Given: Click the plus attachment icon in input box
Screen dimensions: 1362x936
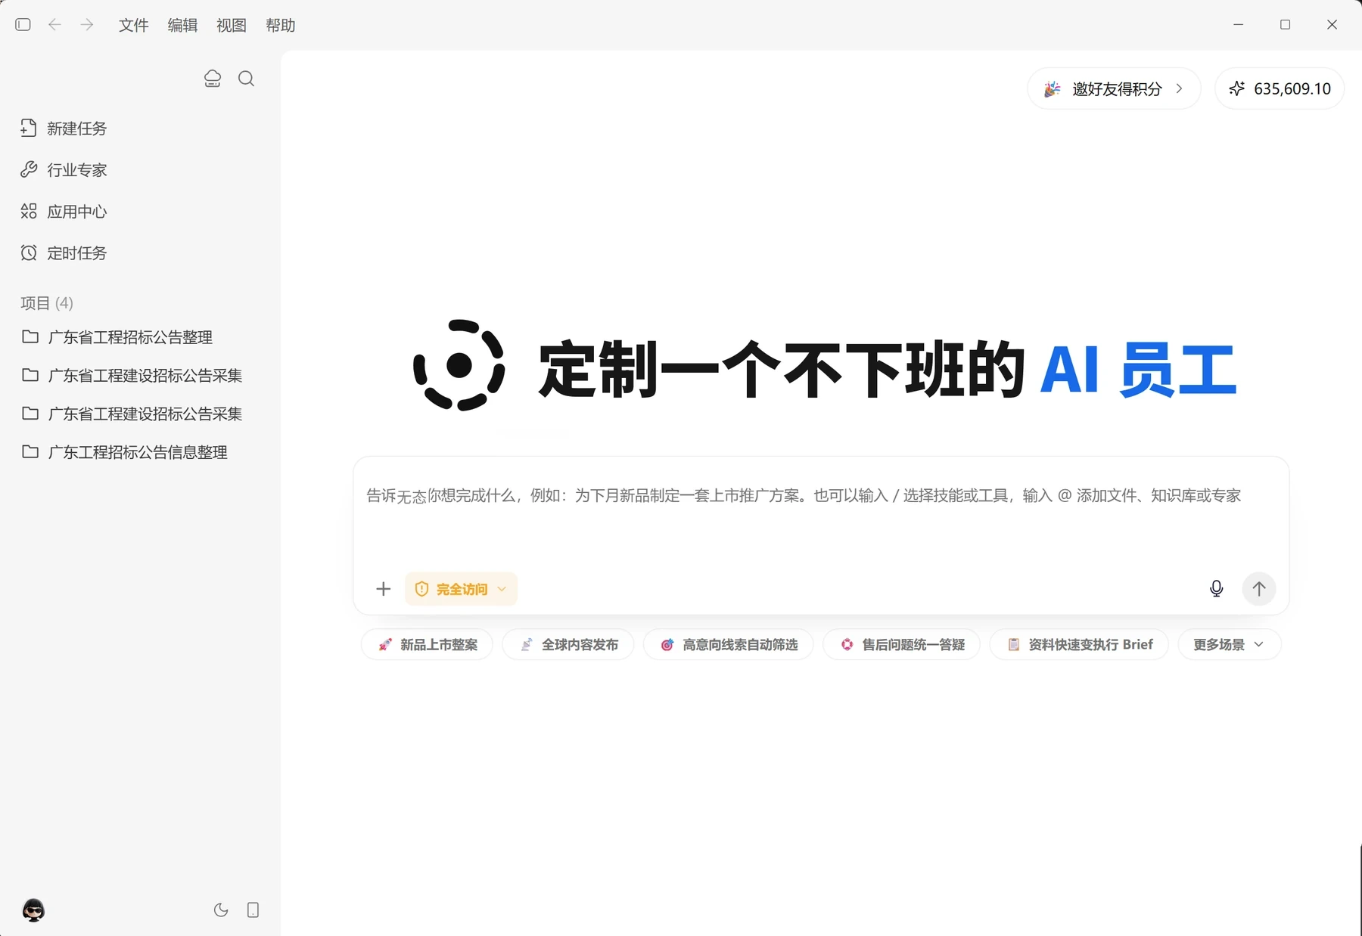Looking at the screenshot, I should (384, 589).
